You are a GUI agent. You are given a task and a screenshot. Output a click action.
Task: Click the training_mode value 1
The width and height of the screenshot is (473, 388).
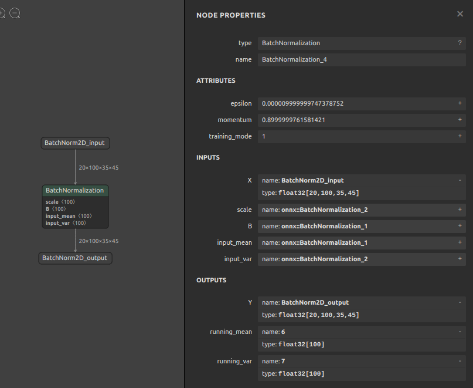click(x=264, y=136)
